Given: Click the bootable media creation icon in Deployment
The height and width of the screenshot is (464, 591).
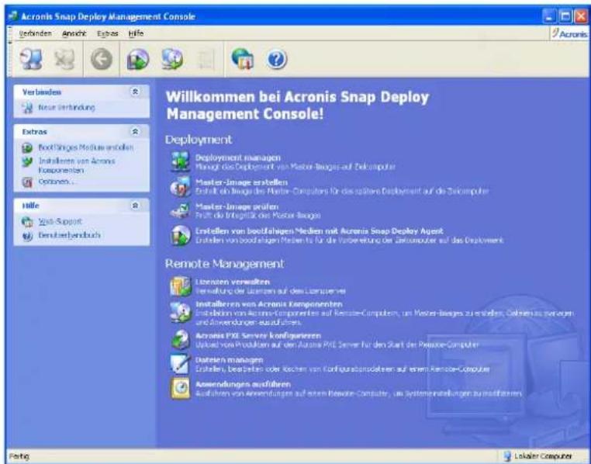Looking at the screenshot, I should [x=181, y=235].
